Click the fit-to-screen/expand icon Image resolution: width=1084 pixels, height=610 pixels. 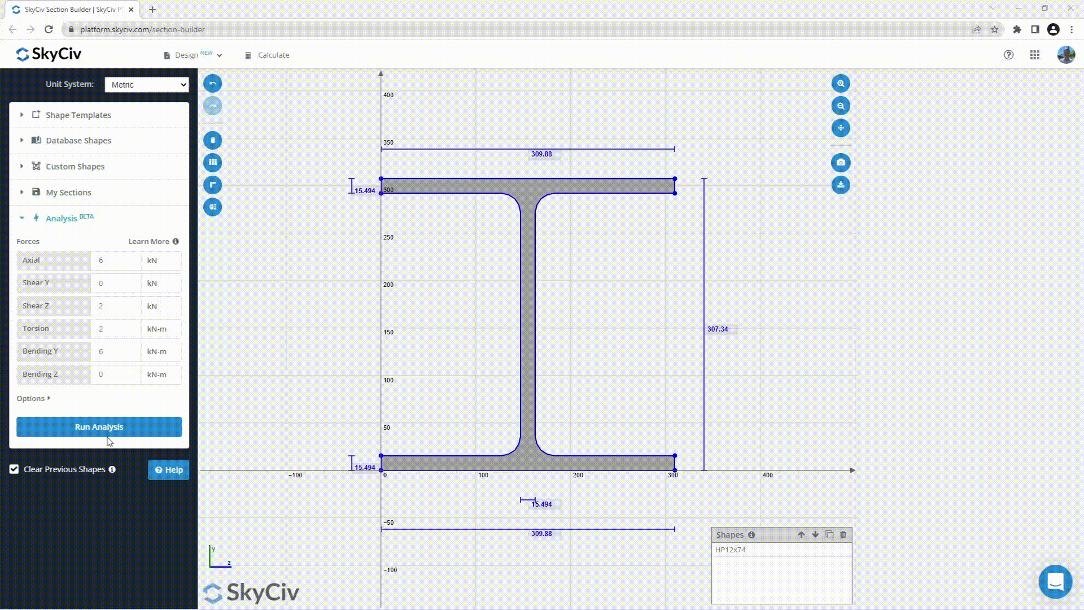[841, 128]
